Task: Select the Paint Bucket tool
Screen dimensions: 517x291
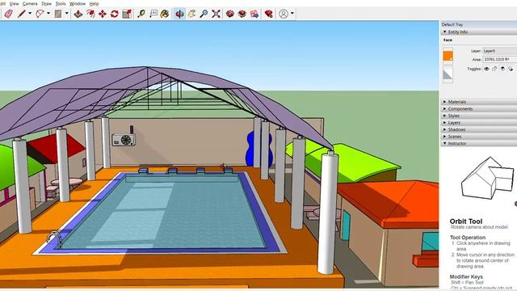Action: coord(165,14)
